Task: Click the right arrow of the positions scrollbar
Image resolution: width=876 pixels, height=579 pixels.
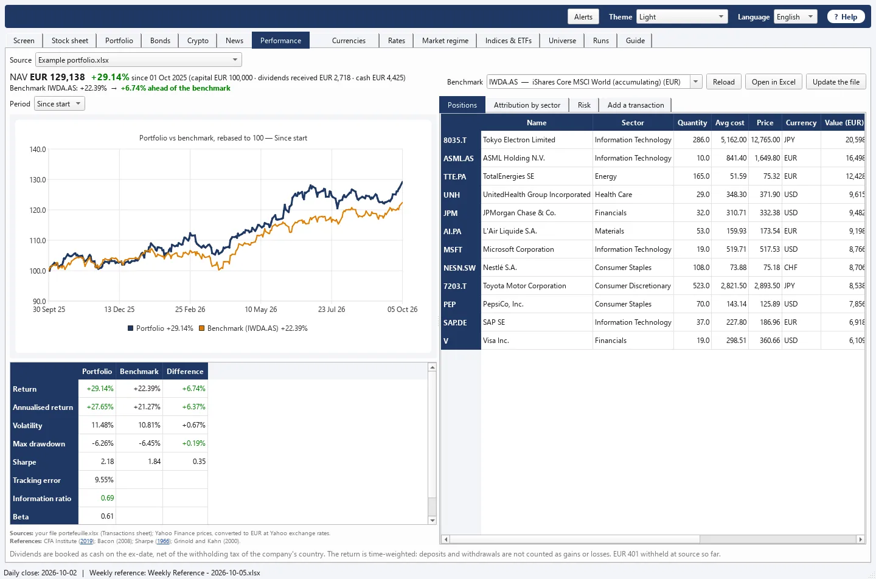Action: click(860, 539)
